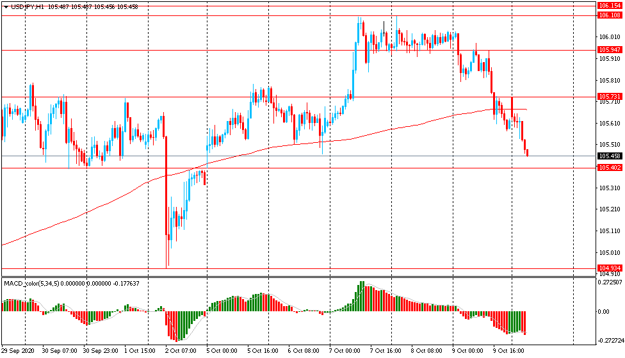Click the 9 Oct 16:00 time label
Image resolution: width=625 pixels, height=358 pixels.
(x=508, y=351)
